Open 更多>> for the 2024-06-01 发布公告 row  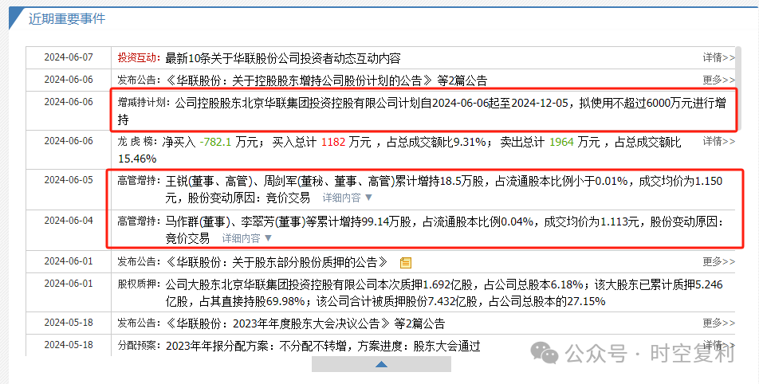(718, 261)
